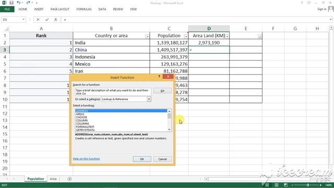334x188 pixels.
Task: Click the Search for a function text box
Action: click(113, 92)
